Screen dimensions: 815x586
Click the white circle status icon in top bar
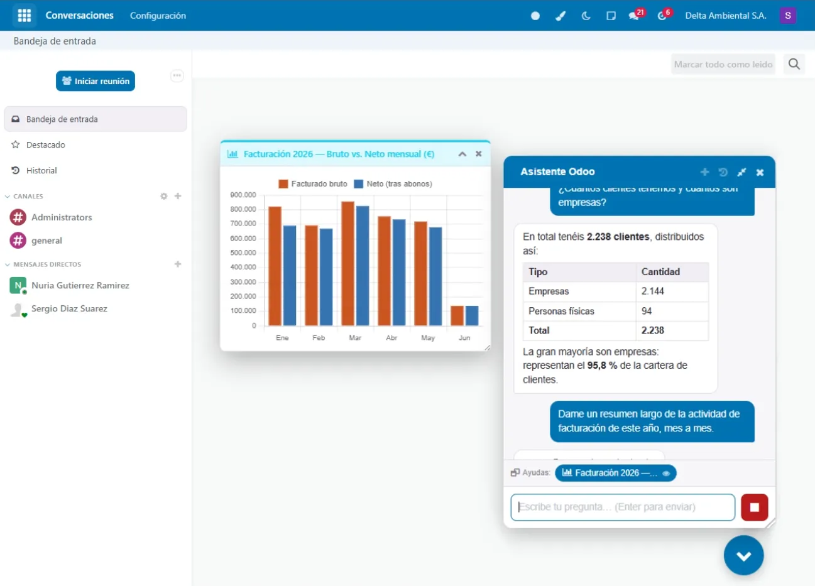pos(535,16)
